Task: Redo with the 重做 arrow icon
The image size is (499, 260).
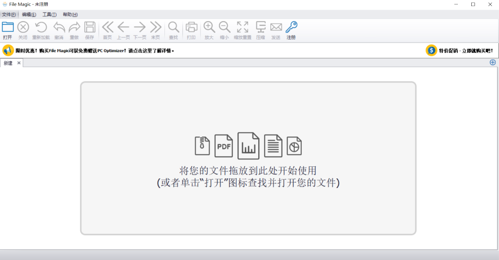Action: [74, 27]
